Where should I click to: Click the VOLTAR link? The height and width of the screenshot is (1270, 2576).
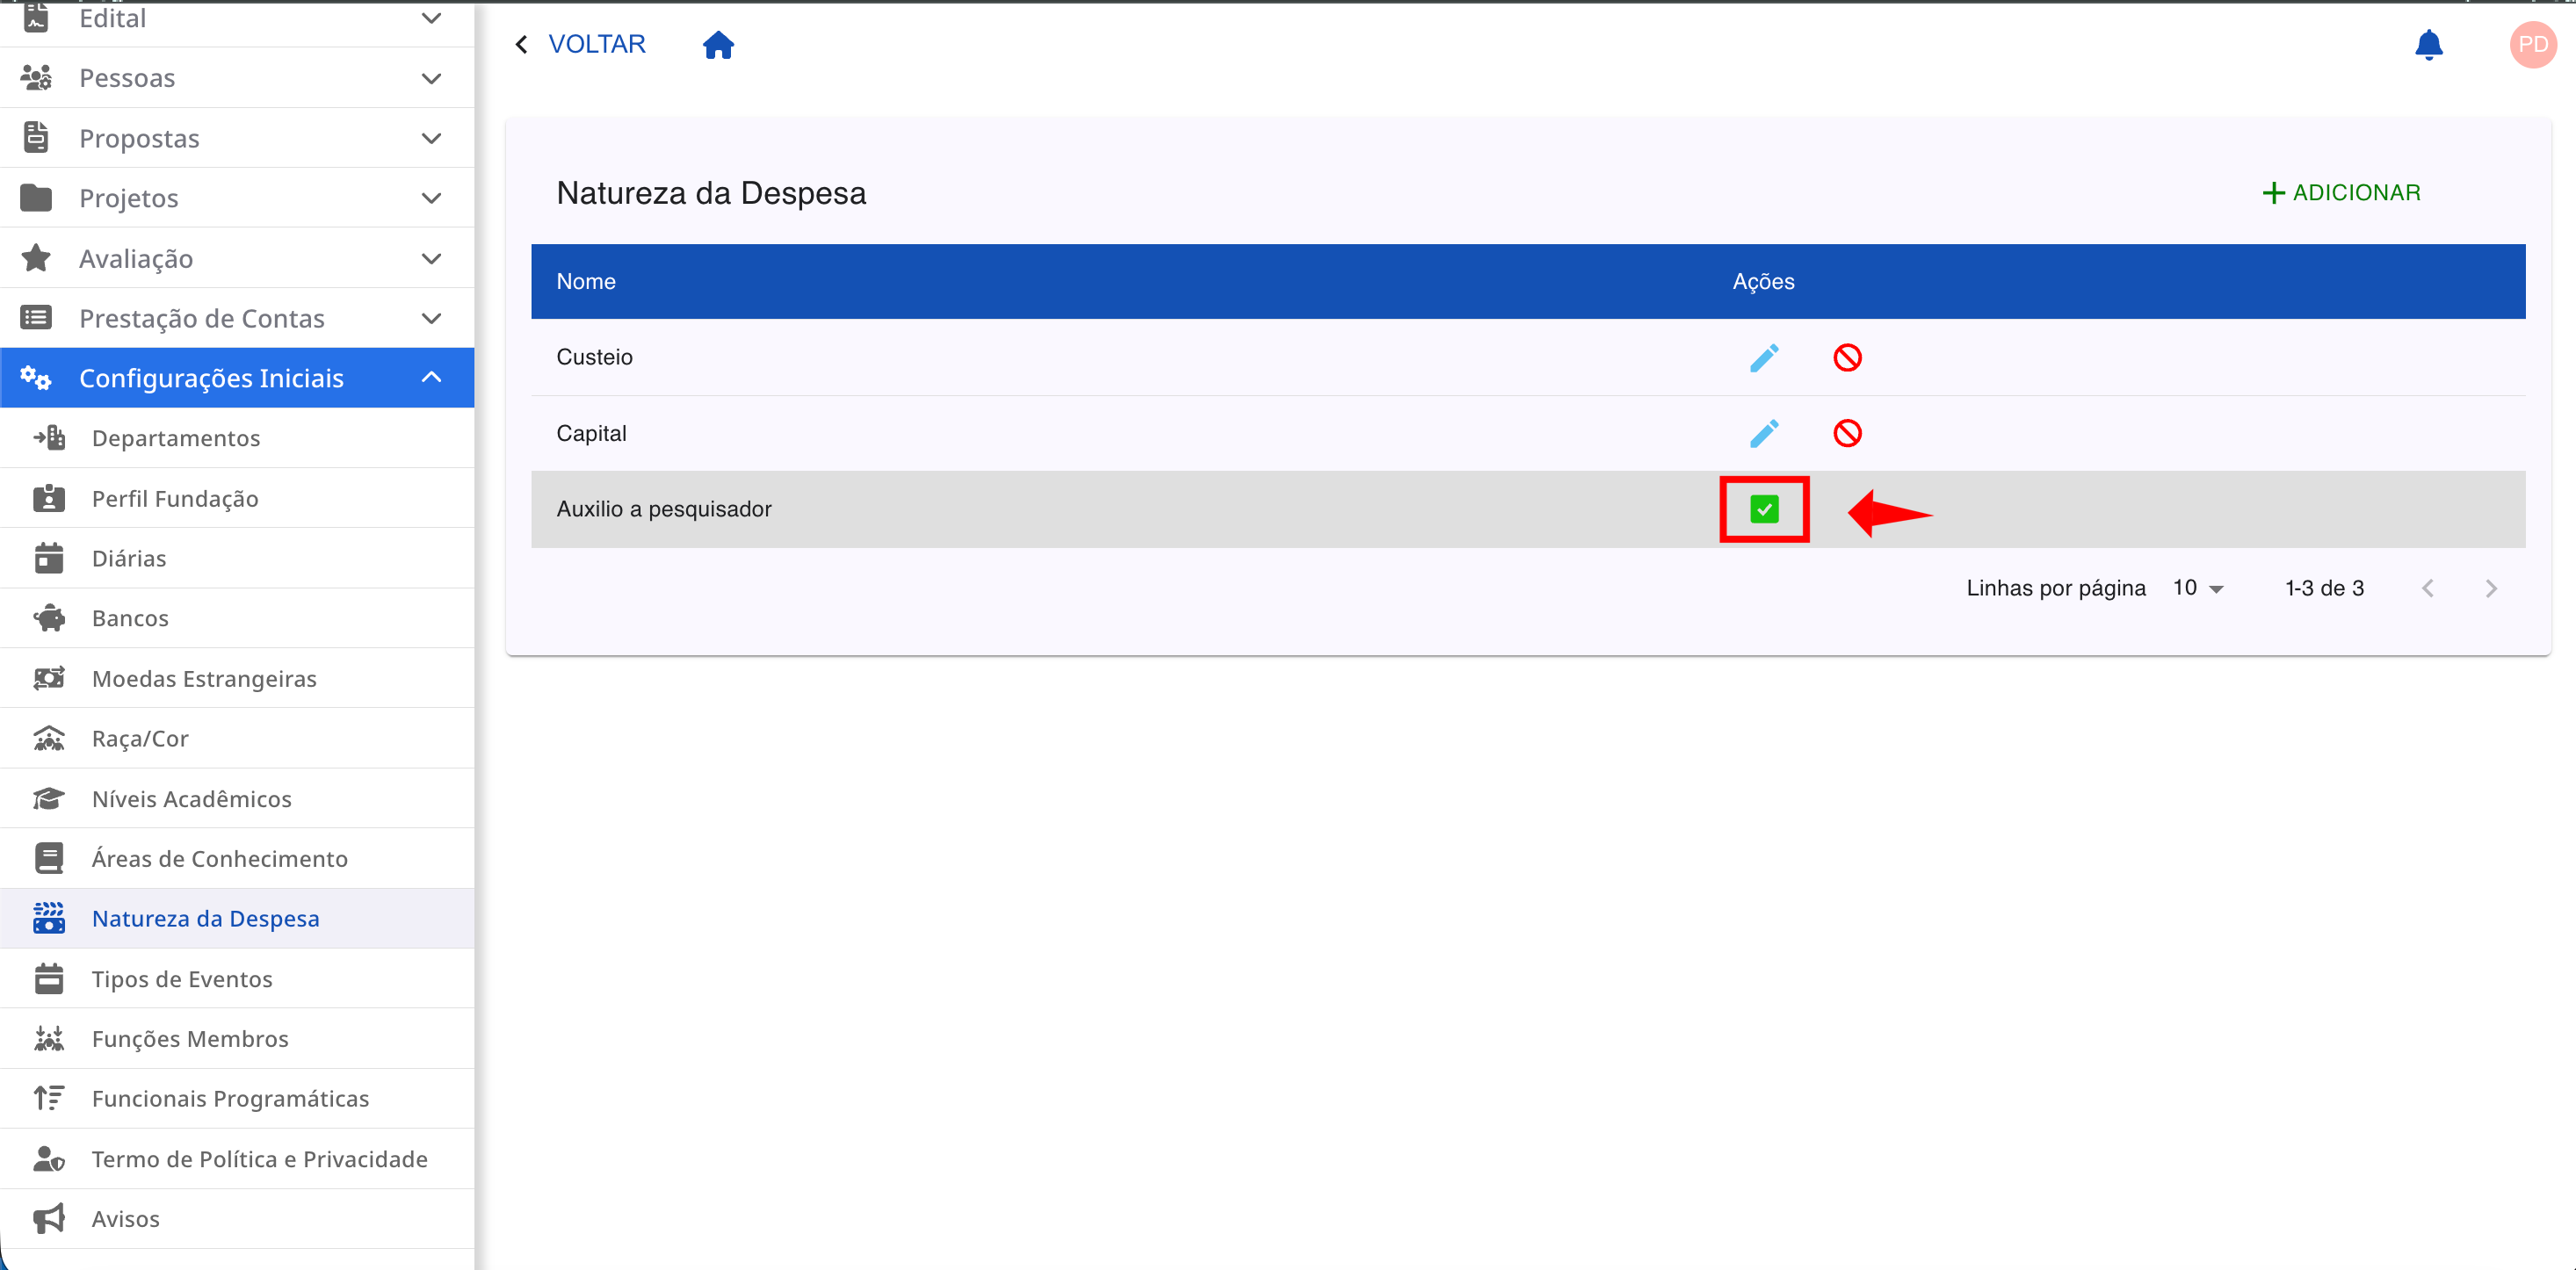point(597,44)
